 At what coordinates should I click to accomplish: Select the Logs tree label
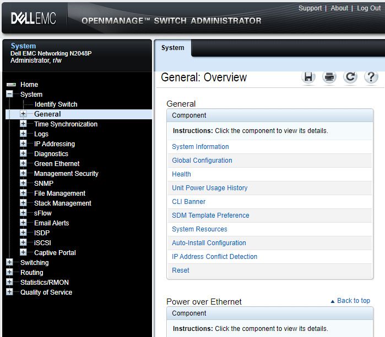(x=41, y=134)
